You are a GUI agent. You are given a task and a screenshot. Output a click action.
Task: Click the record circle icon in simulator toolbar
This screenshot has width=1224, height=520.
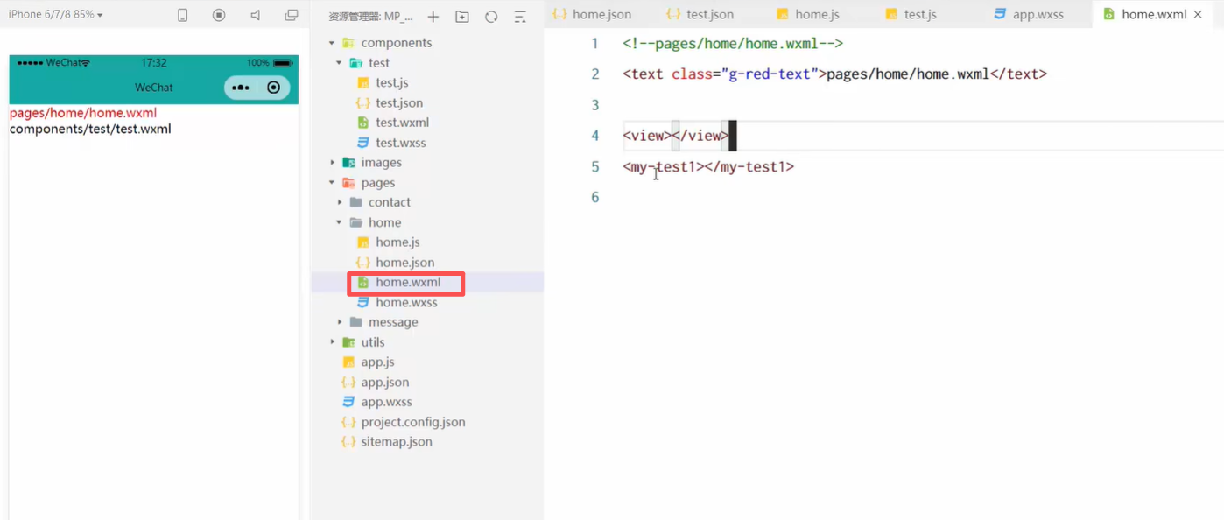click(219, 15)
